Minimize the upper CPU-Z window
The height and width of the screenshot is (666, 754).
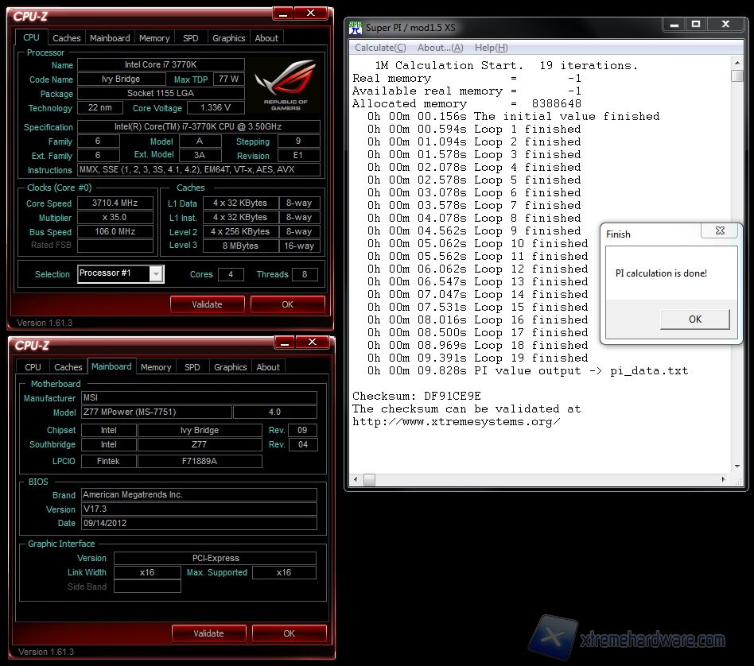point(282,14)
